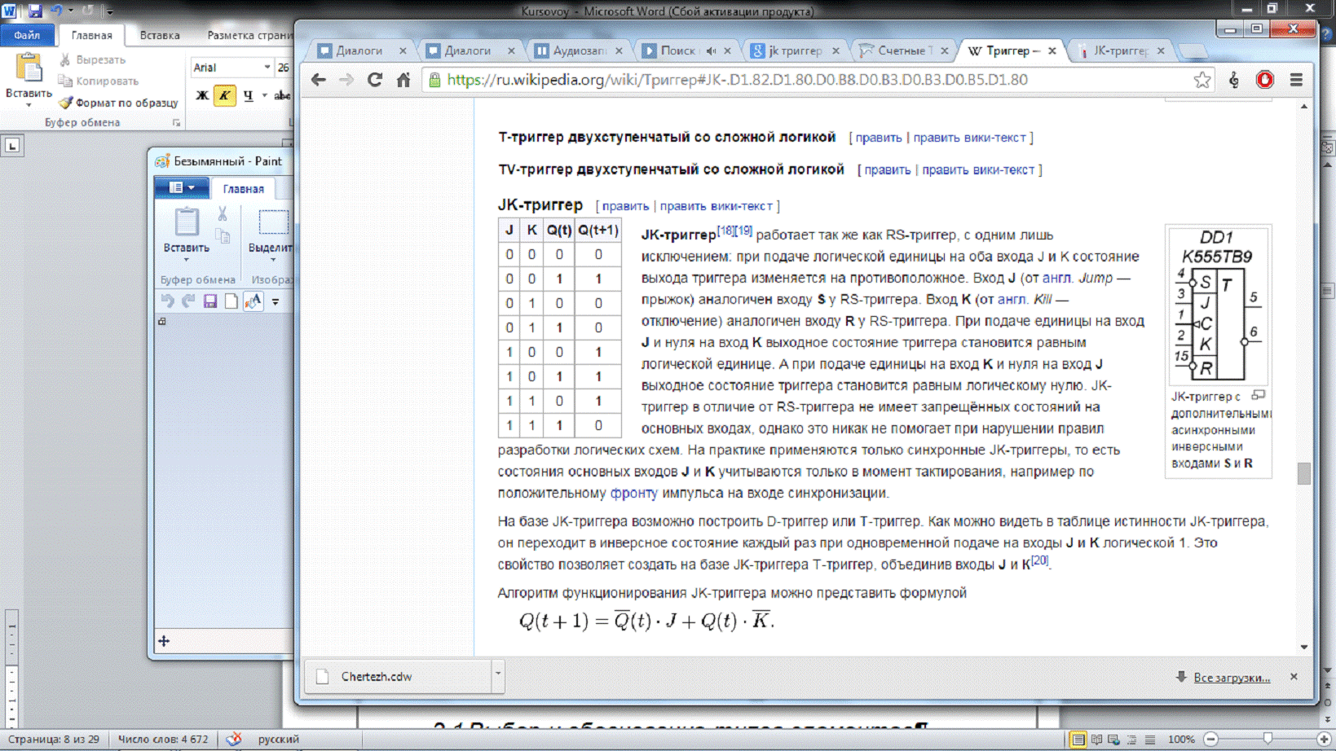
Task: Open the Arial font name dropdown
Action: (x=267, y=68)
